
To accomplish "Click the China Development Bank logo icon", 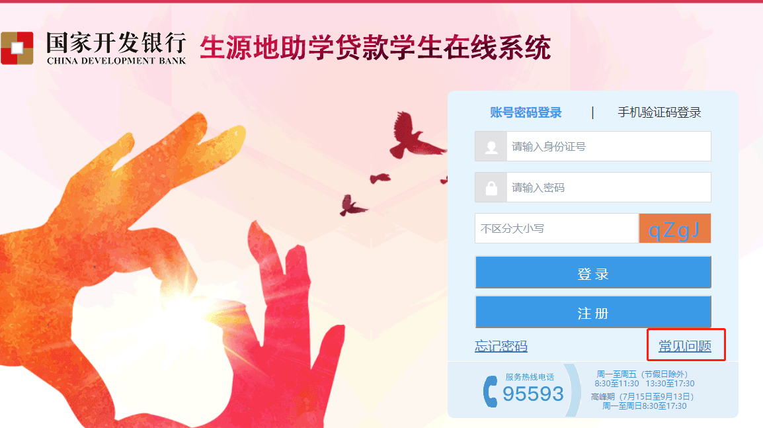I will pyautogui.click(x=17, y=48).
